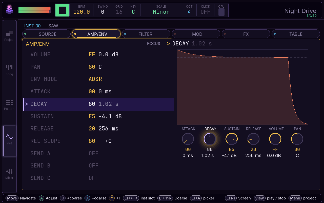This screenshot has height=203, width=324.
Task: Open the GRID value 16
Action: pos(119,12)
